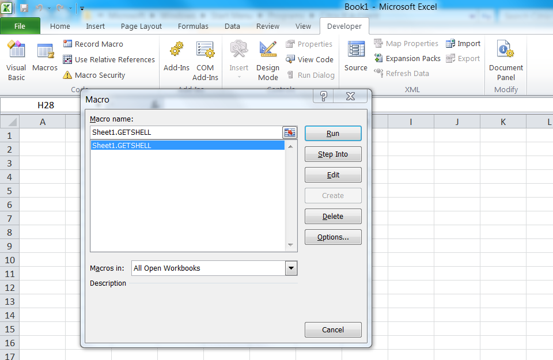
Task: Open the Macros in dropdown
Action: [x=291, y=268]
